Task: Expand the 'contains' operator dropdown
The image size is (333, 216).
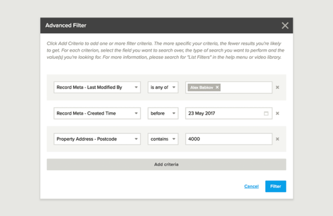Action: tap(163, 139)
